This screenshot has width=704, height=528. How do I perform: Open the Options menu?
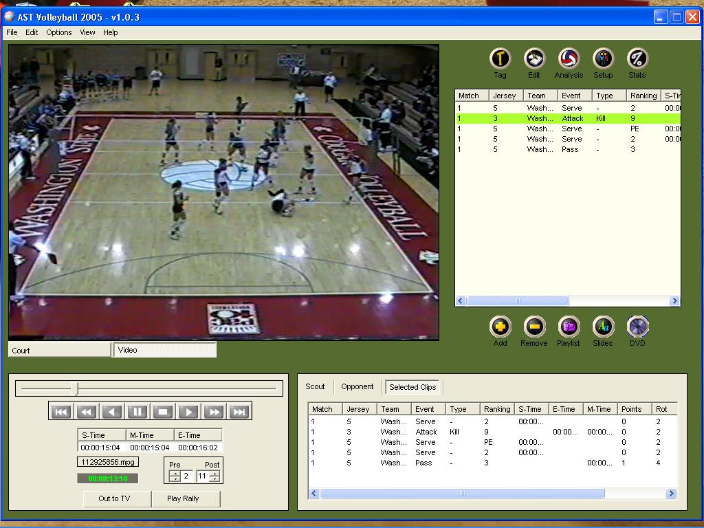point(58,32)
